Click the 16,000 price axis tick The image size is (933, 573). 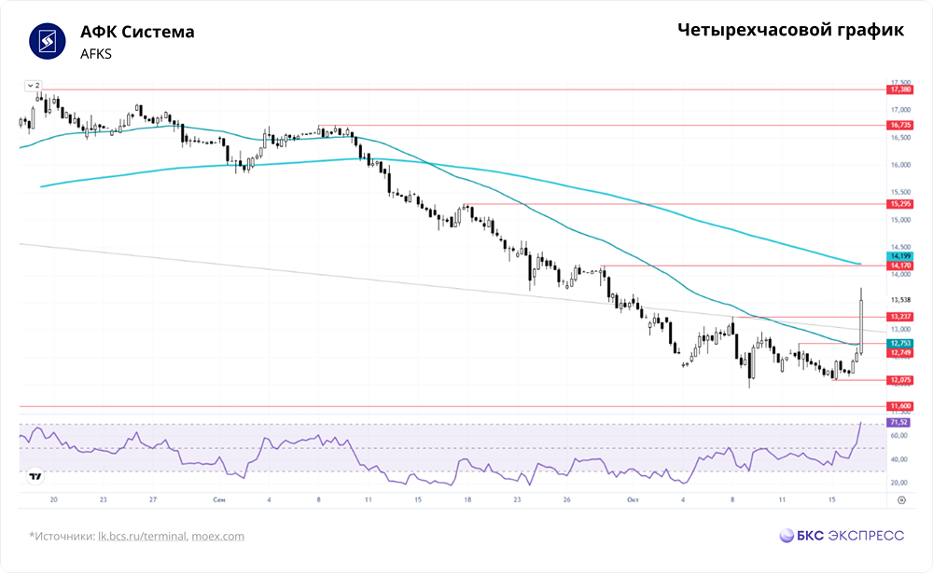point(900,165)
